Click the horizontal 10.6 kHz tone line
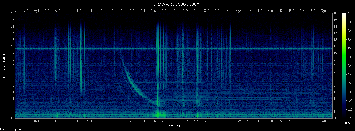Viewport: 355px width, 131px height. tap(174, 49)
